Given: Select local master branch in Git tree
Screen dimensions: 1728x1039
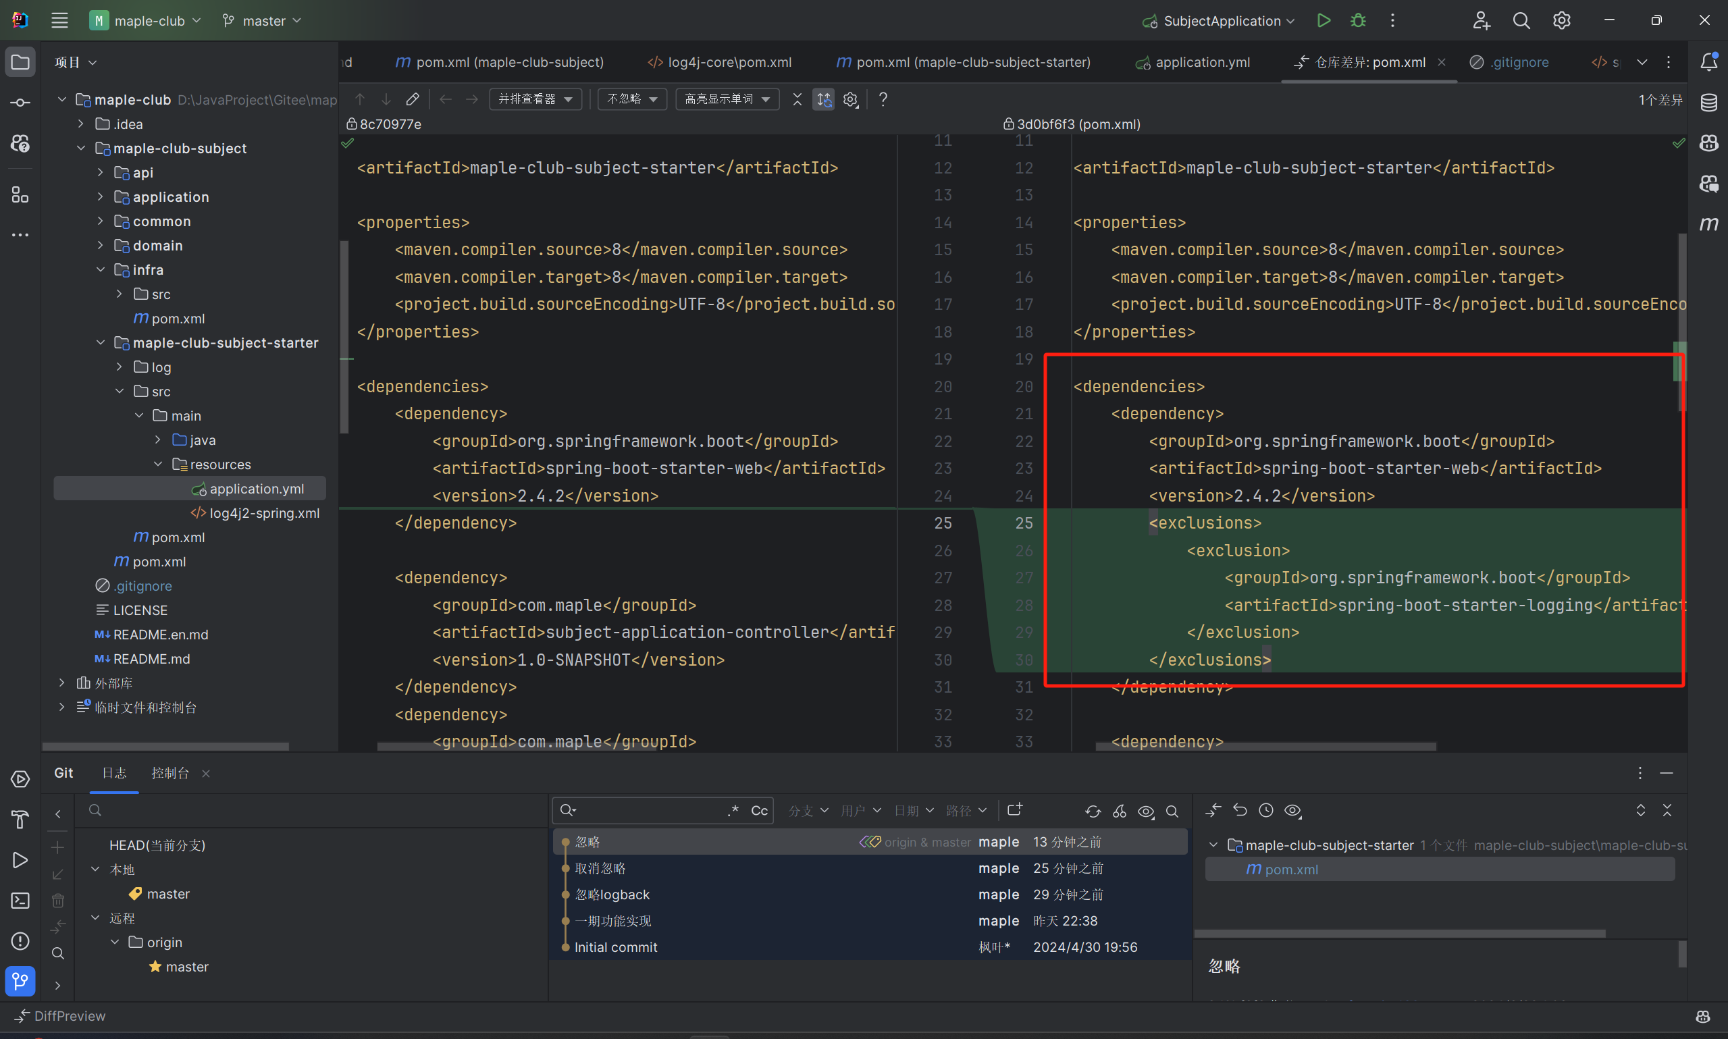Looking at the screenshot, I should pyautogui.click(x=168, y=894).
